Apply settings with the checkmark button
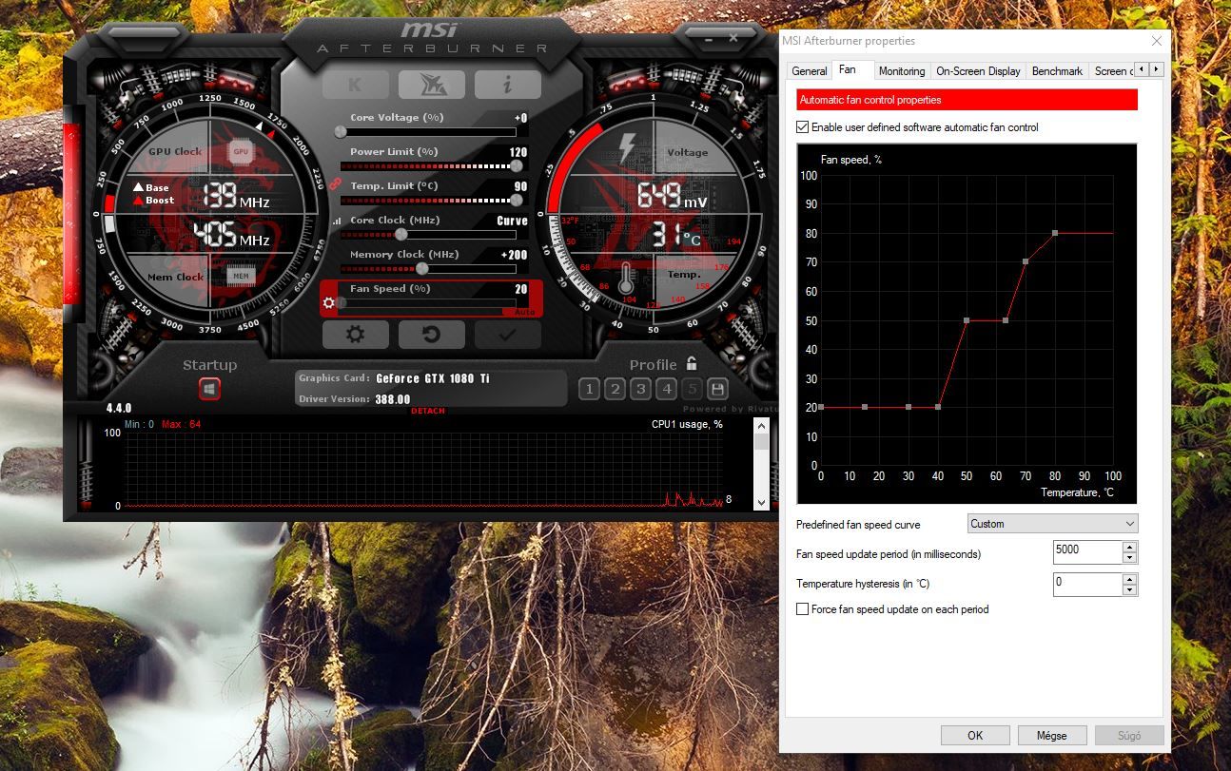The image size is (1231, 771). click(507, 335)
